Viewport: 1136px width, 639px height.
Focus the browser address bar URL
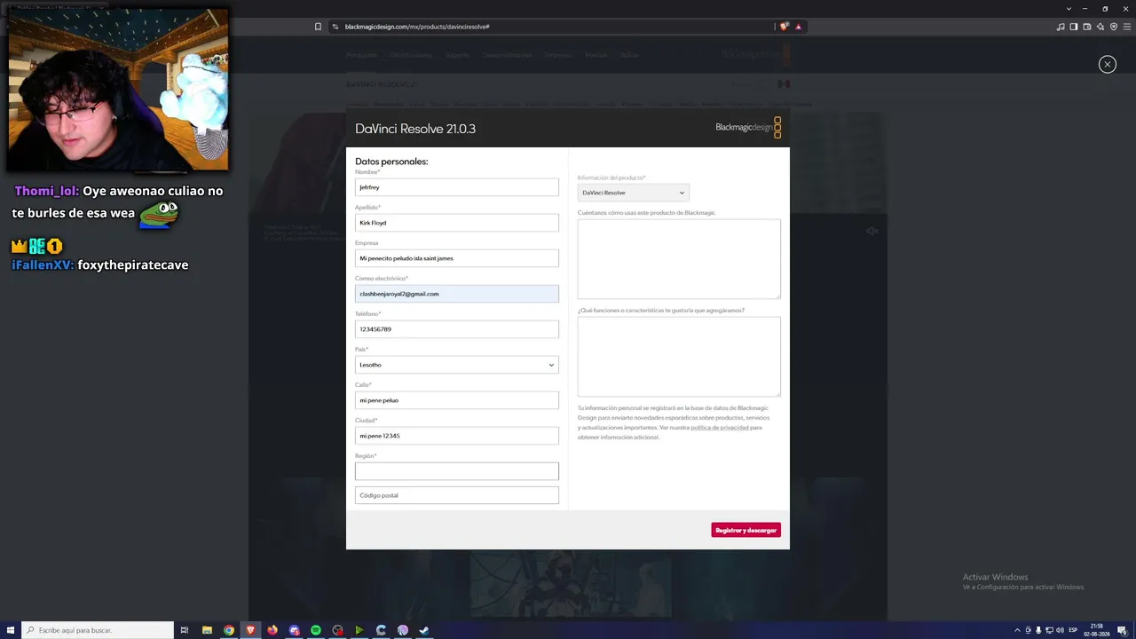coord(417,27)
